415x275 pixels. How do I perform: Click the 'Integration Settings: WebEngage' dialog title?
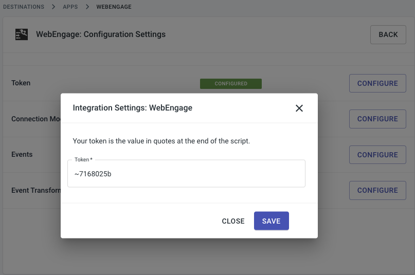(x=133, y=108)
